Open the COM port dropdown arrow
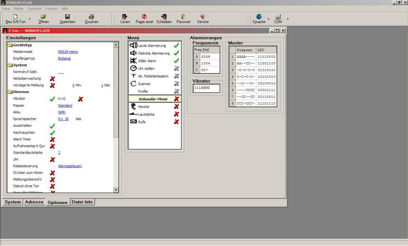Viewport: 408px width, 246px height. click(288, 19)
